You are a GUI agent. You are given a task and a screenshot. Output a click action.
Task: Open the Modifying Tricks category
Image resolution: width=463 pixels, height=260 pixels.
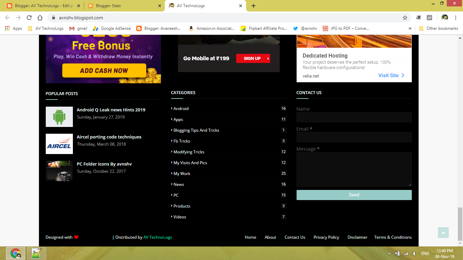coord(189,152)
